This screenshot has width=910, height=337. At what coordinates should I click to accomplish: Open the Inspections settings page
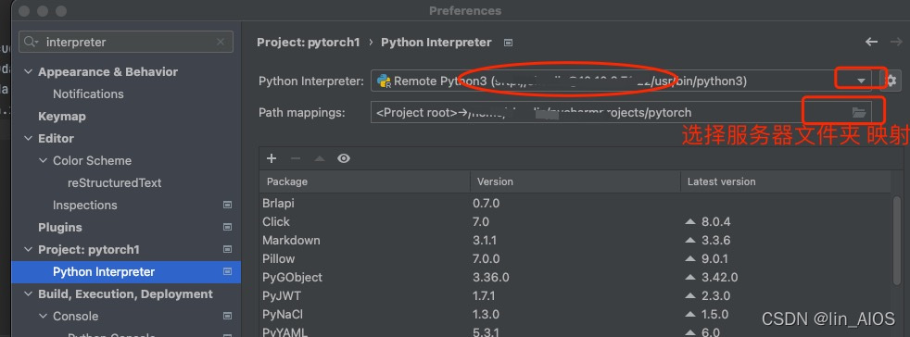[84, 206]
